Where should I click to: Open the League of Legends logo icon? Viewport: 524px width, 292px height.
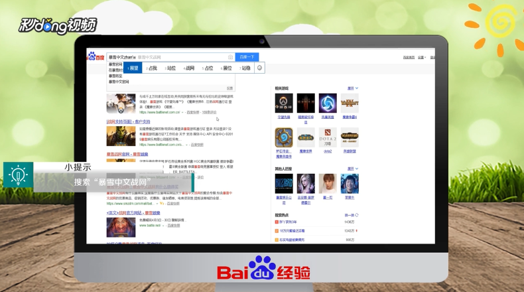click(x=350, y=137)
